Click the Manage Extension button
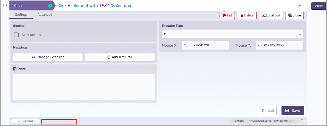The image size is (327, 126). tap(48, 57)
